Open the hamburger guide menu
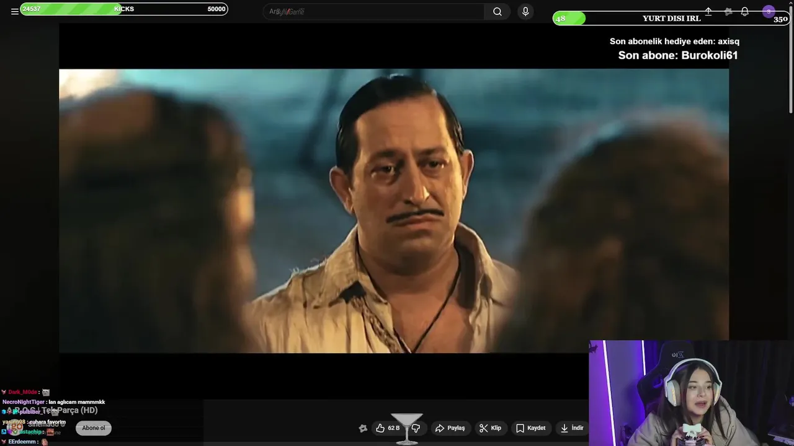This screenshot has height=446, width=794. click(14, 11)
